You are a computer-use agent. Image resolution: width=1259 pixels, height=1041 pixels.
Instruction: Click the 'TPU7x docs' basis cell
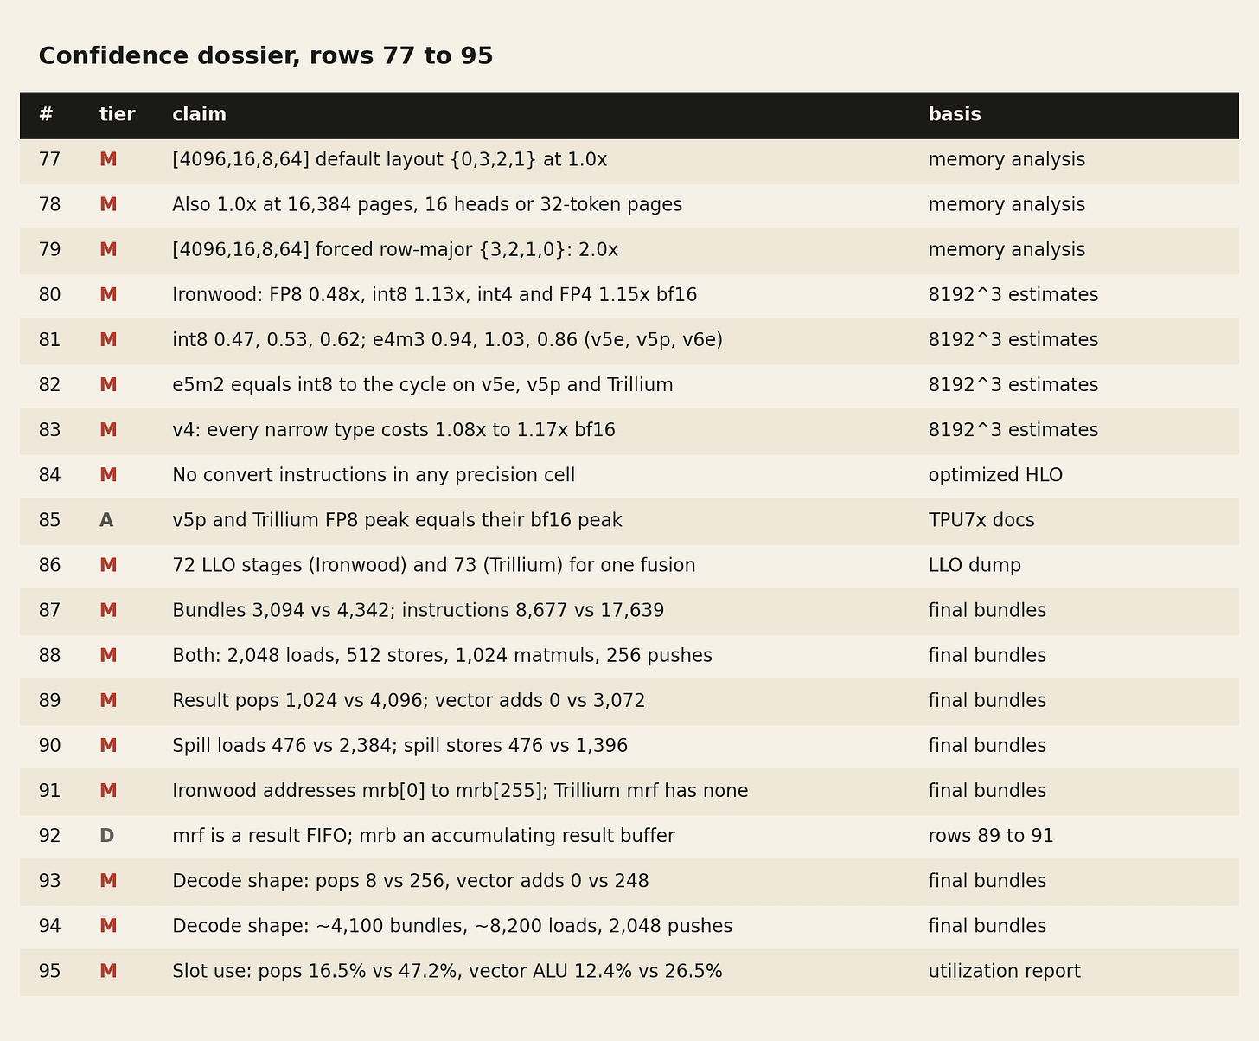(x=981, y=520)
